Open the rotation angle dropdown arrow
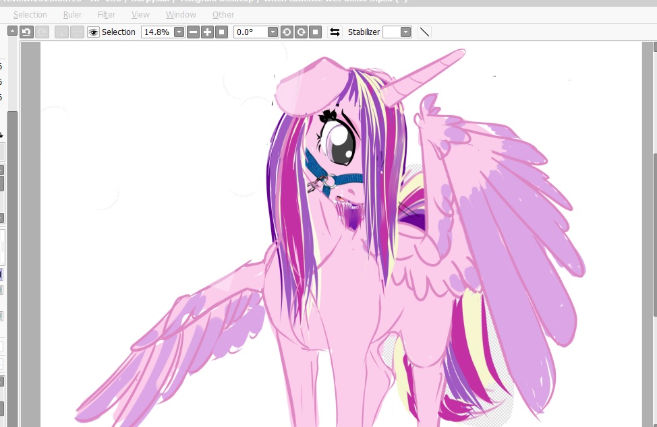657x427 pixels. [273, 32]
